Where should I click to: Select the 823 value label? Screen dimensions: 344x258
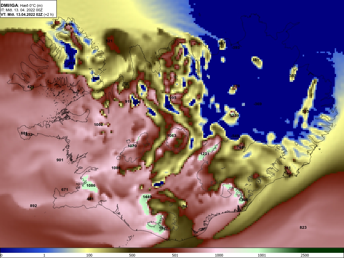[303, 227]
